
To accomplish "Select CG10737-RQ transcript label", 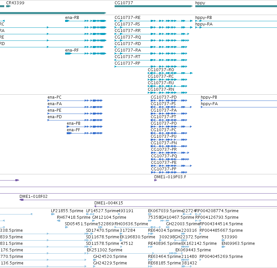I will [128, 37].
